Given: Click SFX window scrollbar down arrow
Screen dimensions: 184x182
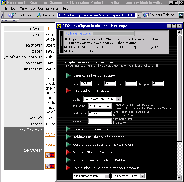Looking at the screenshot, I should click(180, 178).
